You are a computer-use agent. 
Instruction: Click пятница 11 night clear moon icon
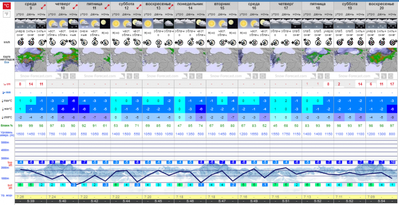(x=105, y=23)
